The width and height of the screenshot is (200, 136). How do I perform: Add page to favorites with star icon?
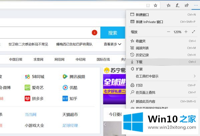pos(155,5)
